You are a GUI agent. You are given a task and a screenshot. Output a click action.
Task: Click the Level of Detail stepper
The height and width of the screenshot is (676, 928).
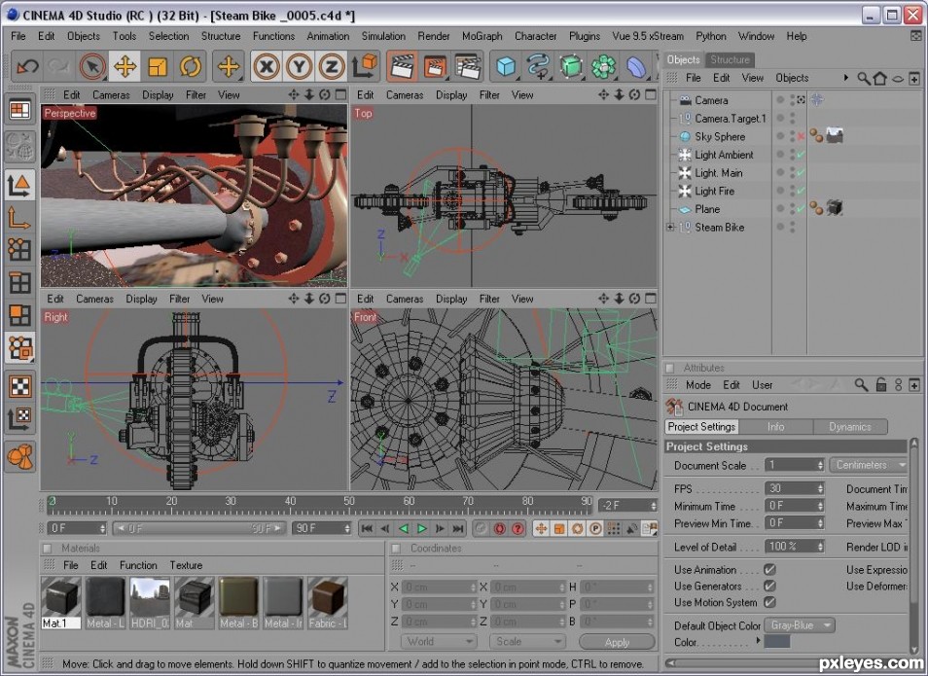click(x=820, y=547)
